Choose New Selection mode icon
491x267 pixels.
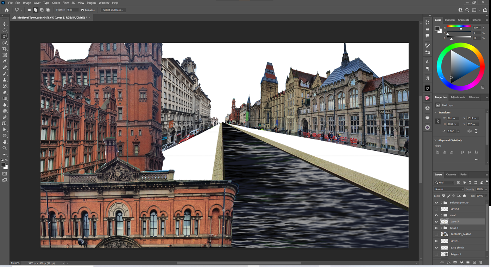30,10
